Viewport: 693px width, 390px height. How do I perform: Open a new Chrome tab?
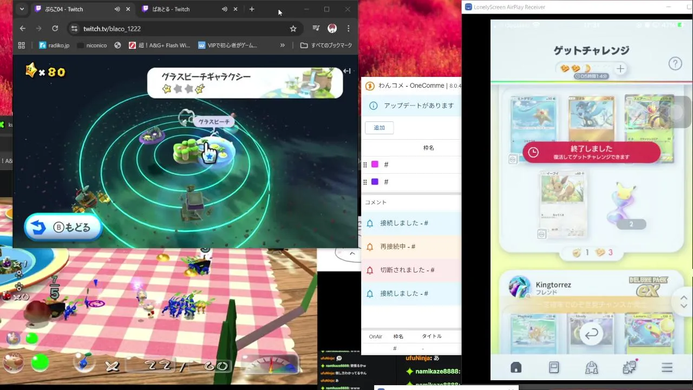252,9
